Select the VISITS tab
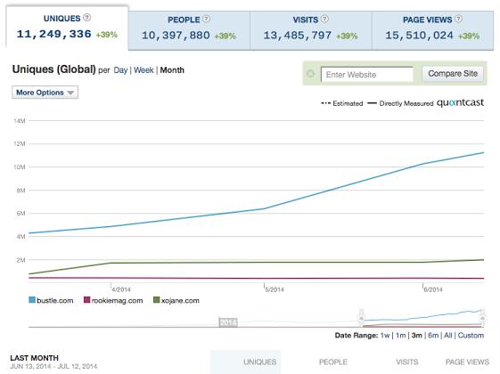The height and width of the screenshot is (374, 500). pyautogui.click(x=311, y=30)
